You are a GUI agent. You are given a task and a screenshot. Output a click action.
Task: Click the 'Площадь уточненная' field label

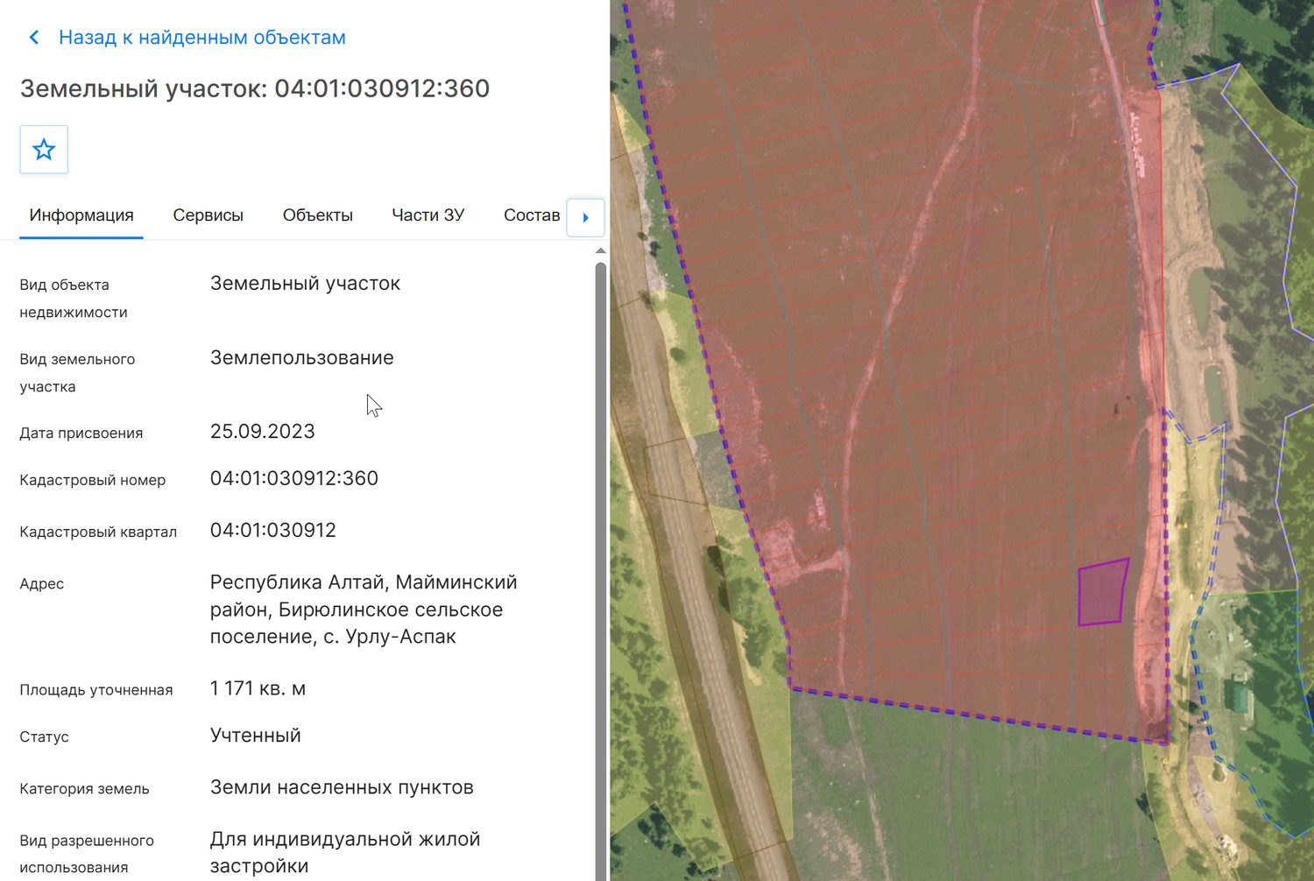96,690
